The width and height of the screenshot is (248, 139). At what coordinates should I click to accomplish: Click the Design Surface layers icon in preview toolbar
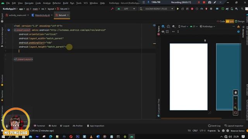(x=163, y=27)
